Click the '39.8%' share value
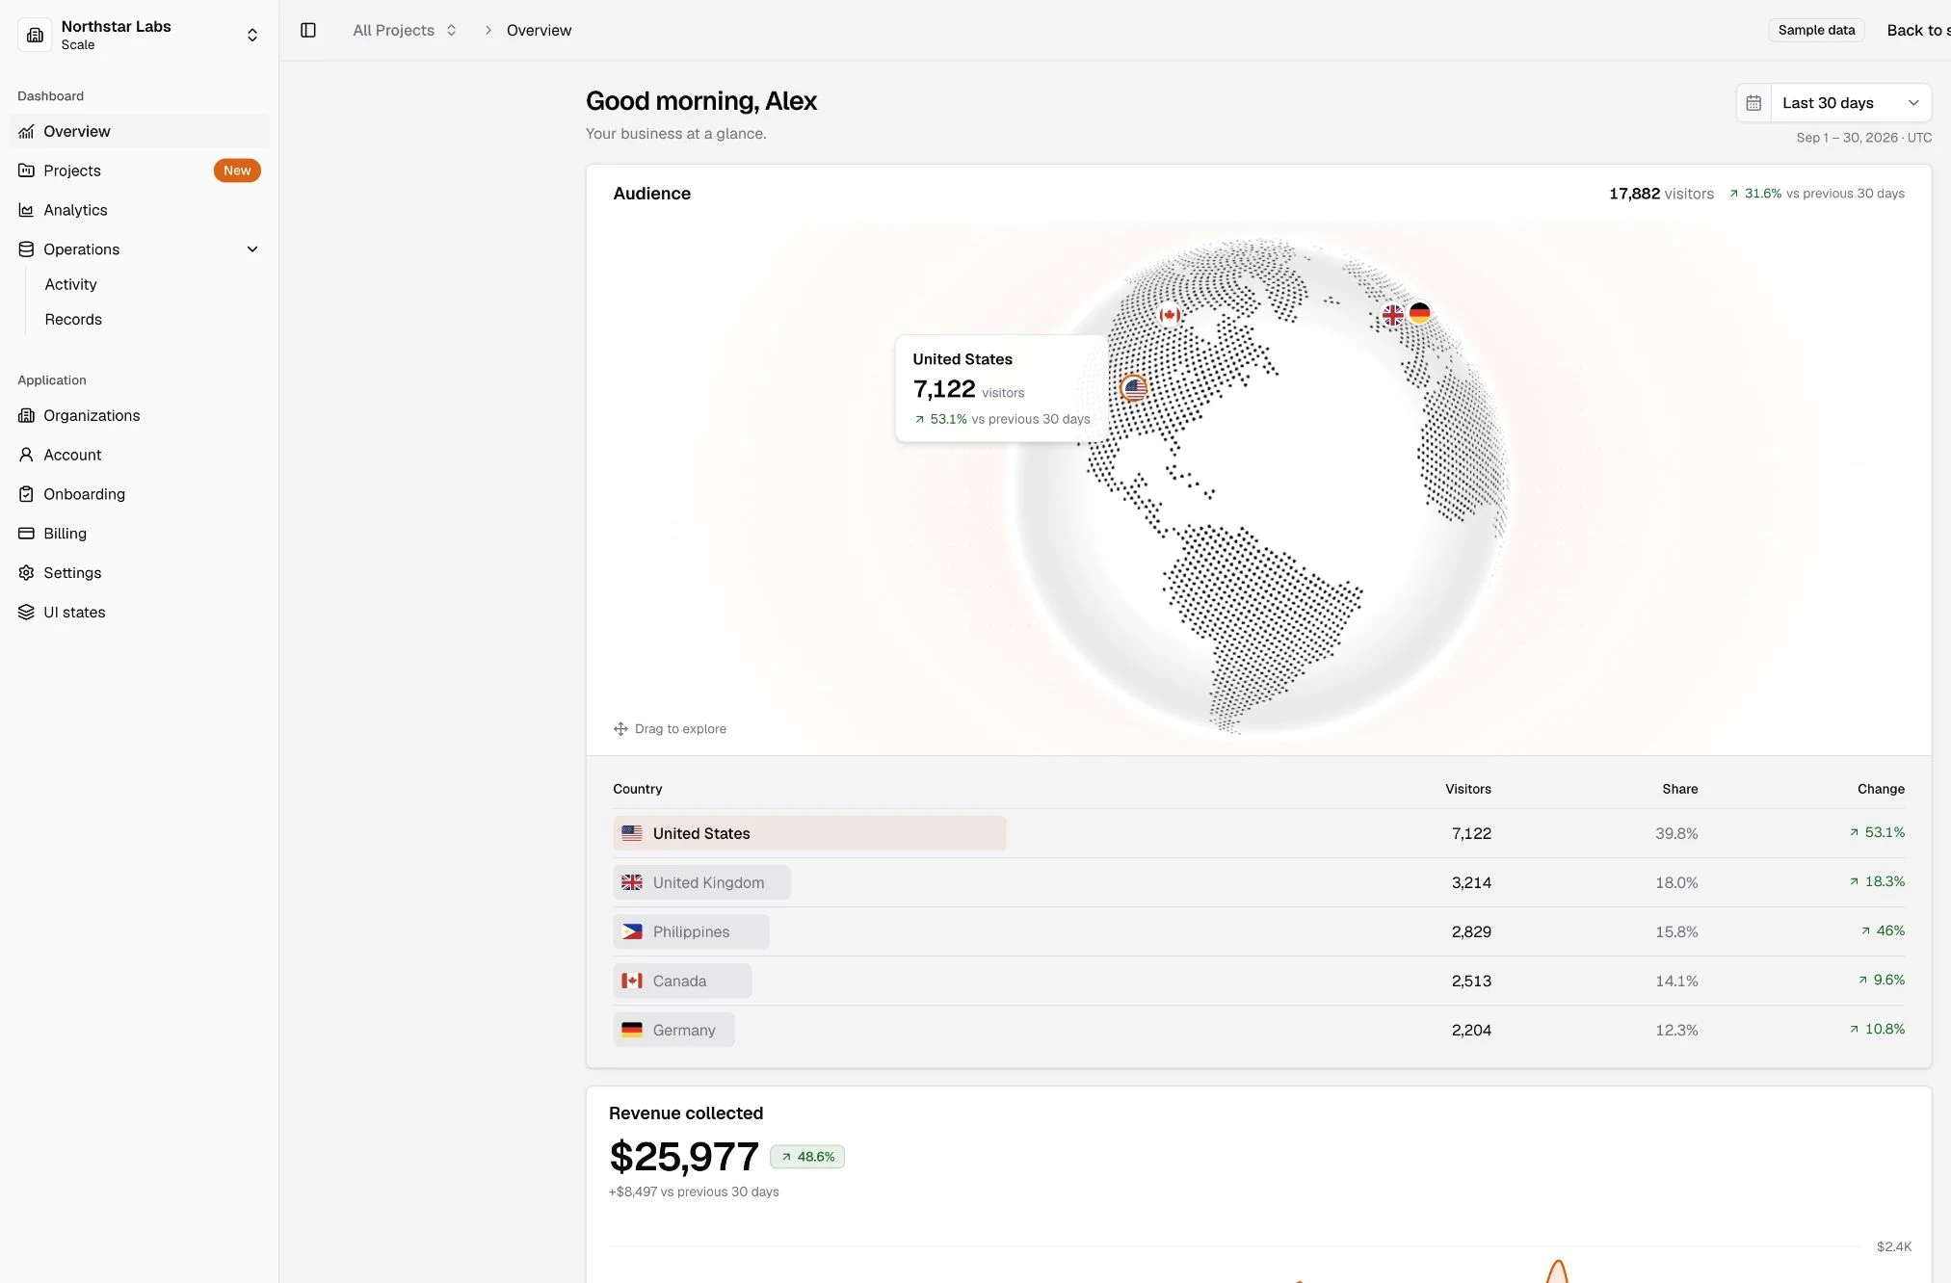The width and height of the screenshot is (1951, 1283). click(1676, 833)
